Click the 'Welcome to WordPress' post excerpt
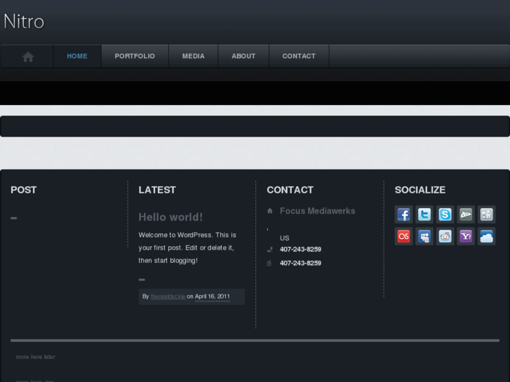The image size is (510, 382). [187, 247]
